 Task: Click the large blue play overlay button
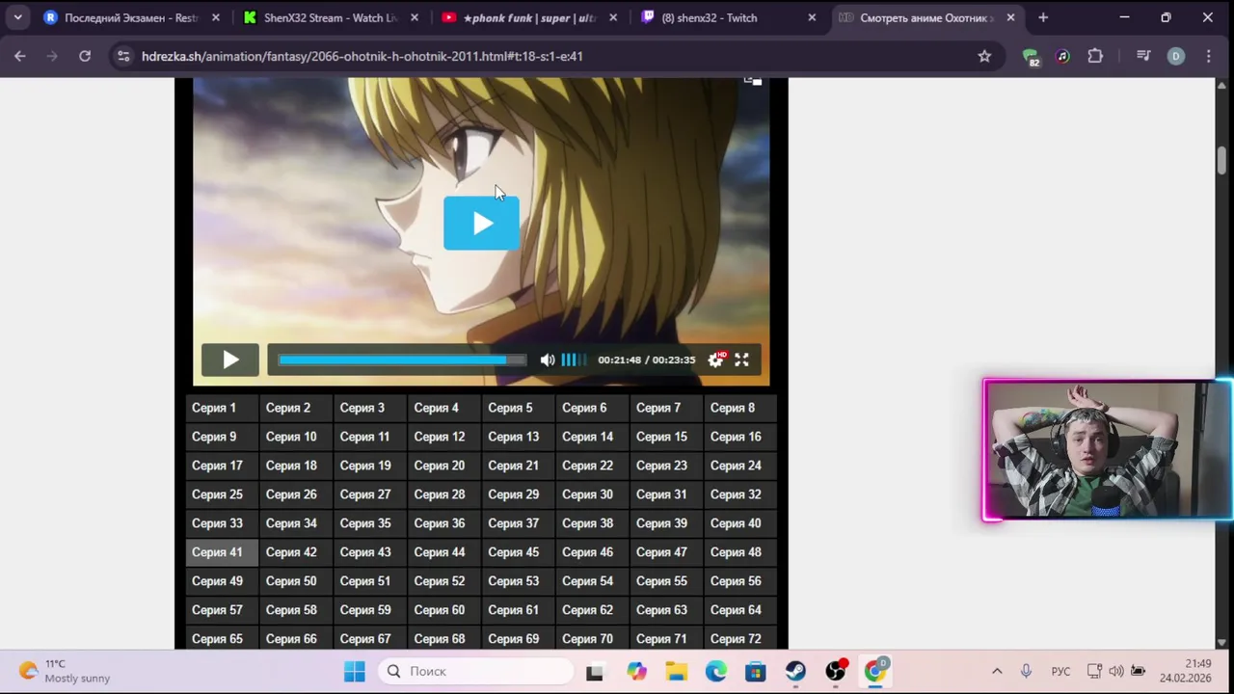pos(481,223)
